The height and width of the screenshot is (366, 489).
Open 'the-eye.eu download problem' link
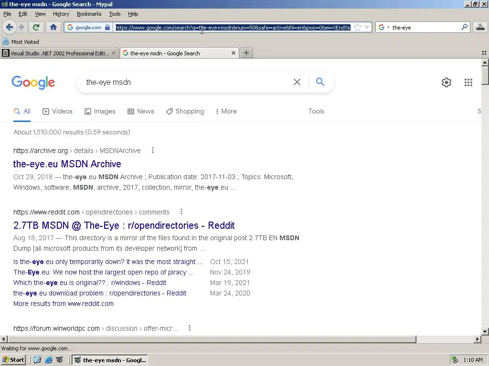tap(100, 293)
